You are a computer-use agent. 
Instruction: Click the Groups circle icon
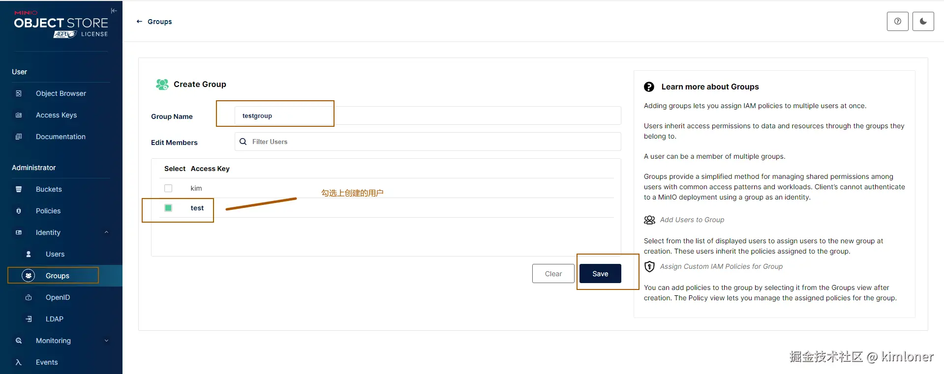click(x=29, y=276)
